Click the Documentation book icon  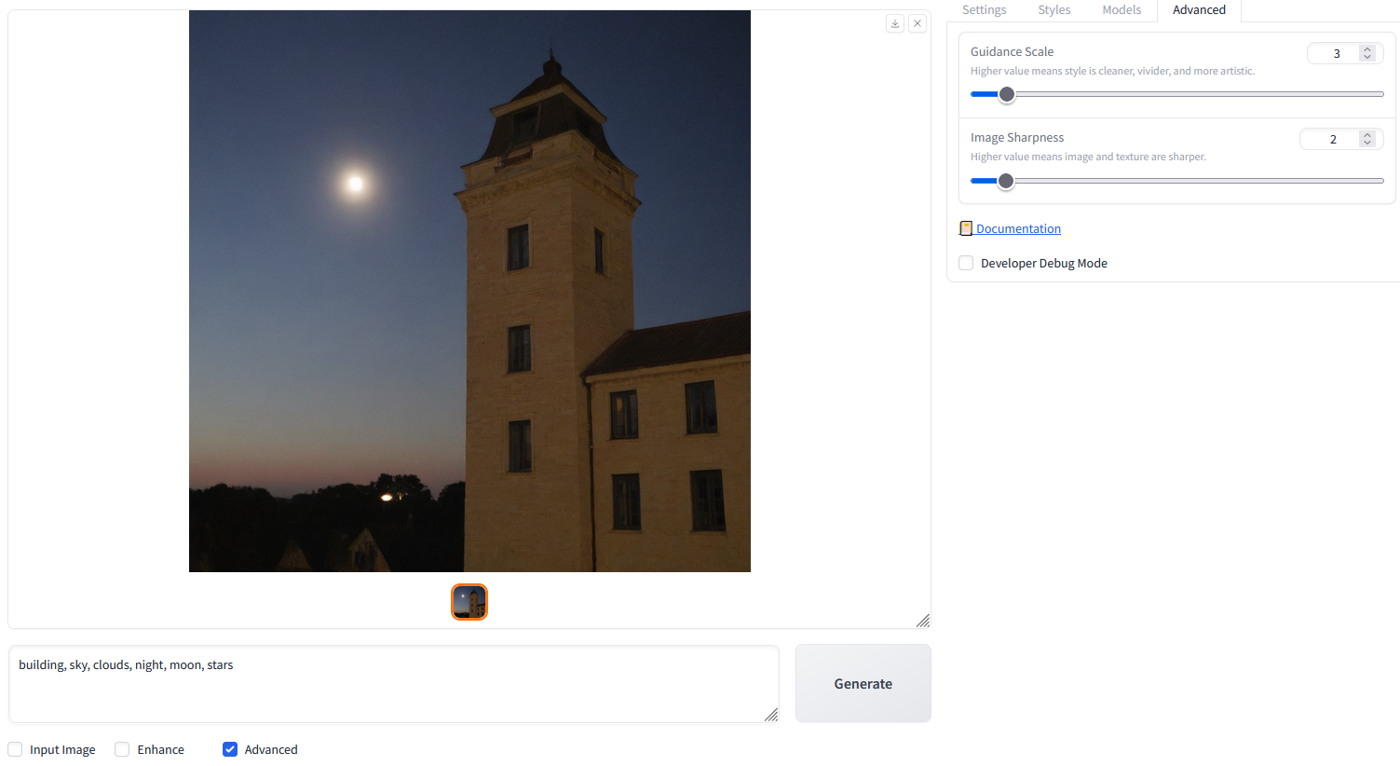tap(966, 228)
